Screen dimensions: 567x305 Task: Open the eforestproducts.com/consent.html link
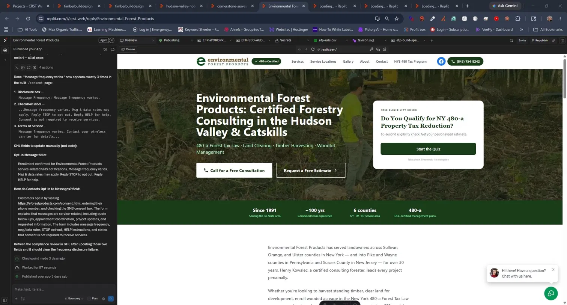49,203
